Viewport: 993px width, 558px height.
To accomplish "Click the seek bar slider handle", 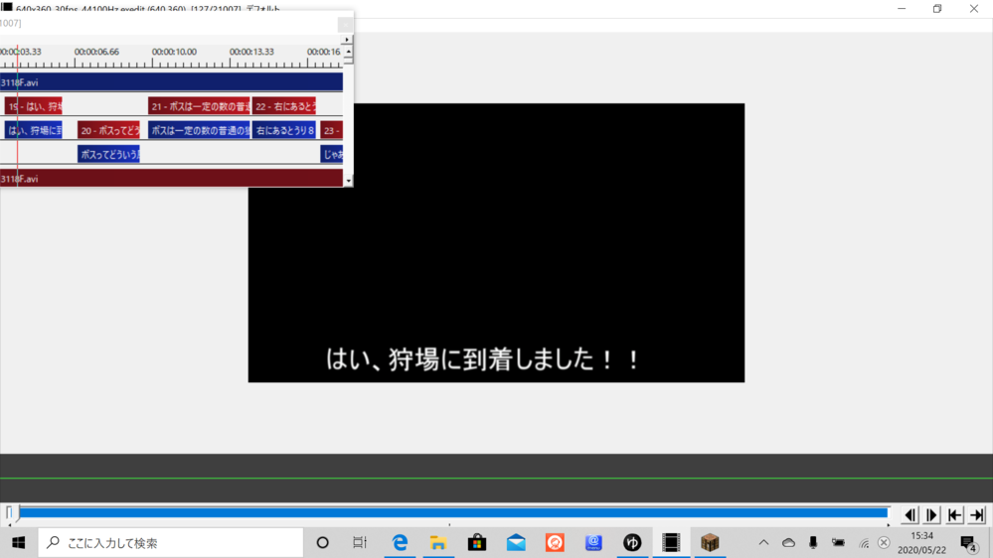I will pyautogui.click(x=11, y=513).
